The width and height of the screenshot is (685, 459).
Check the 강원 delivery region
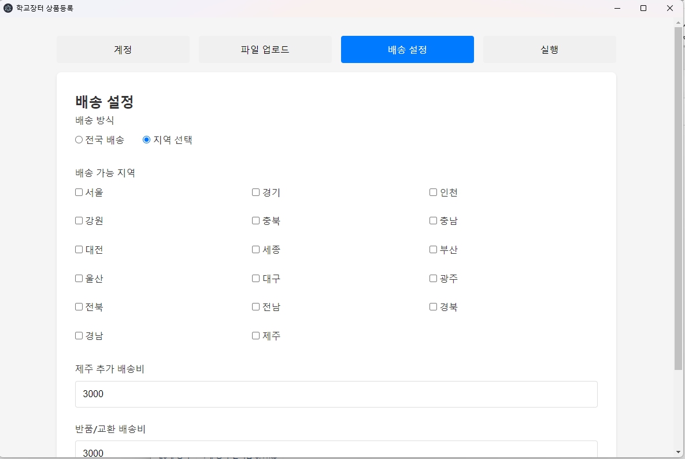pos(79,221)
